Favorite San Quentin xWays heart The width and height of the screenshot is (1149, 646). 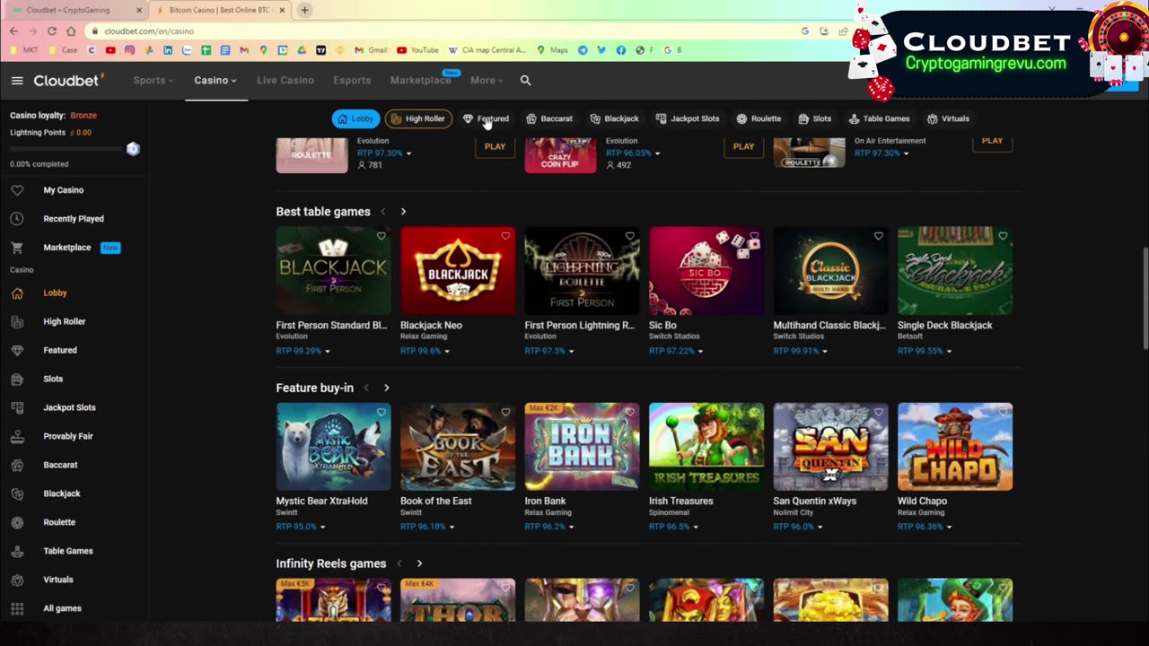878,412
